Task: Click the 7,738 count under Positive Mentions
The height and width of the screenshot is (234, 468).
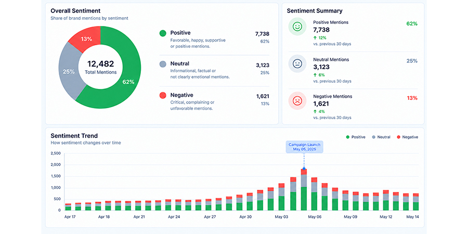Action: point(321,30)
